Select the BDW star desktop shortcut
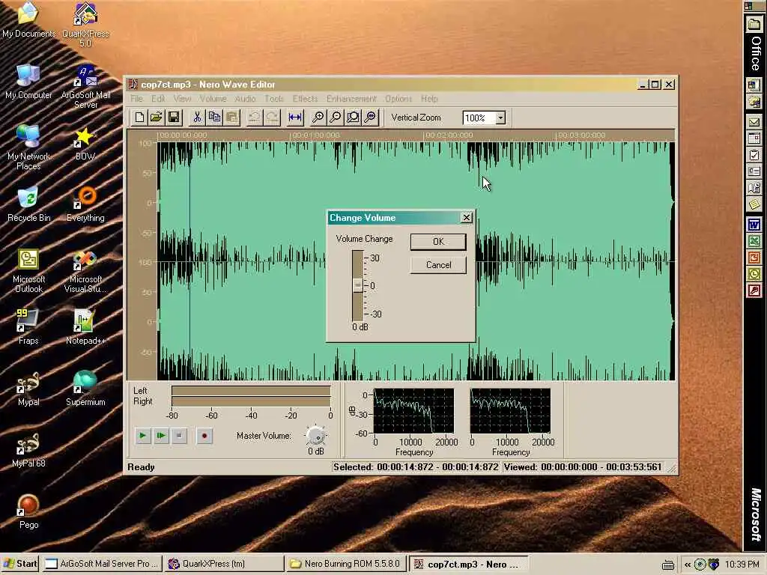Screen dimensions: 767x575 pyautogui.click(x=85, y=143)
